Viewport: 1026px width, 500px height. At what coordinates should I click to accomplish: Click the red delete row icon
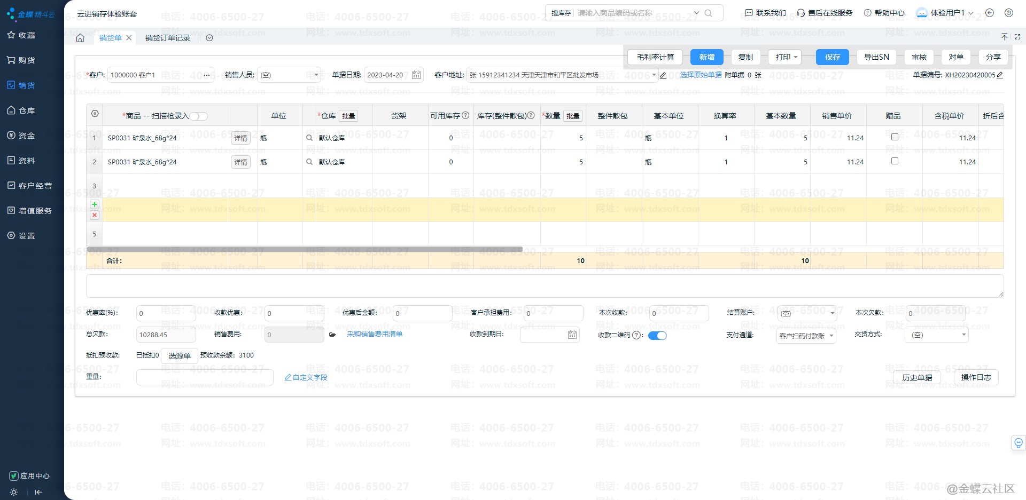click(x=95, y=215)
